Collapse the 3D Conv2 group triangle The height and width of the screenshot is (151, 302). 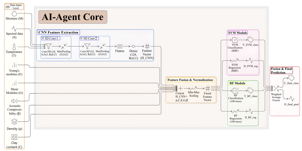pyautogui.click(x=82, y=38)
